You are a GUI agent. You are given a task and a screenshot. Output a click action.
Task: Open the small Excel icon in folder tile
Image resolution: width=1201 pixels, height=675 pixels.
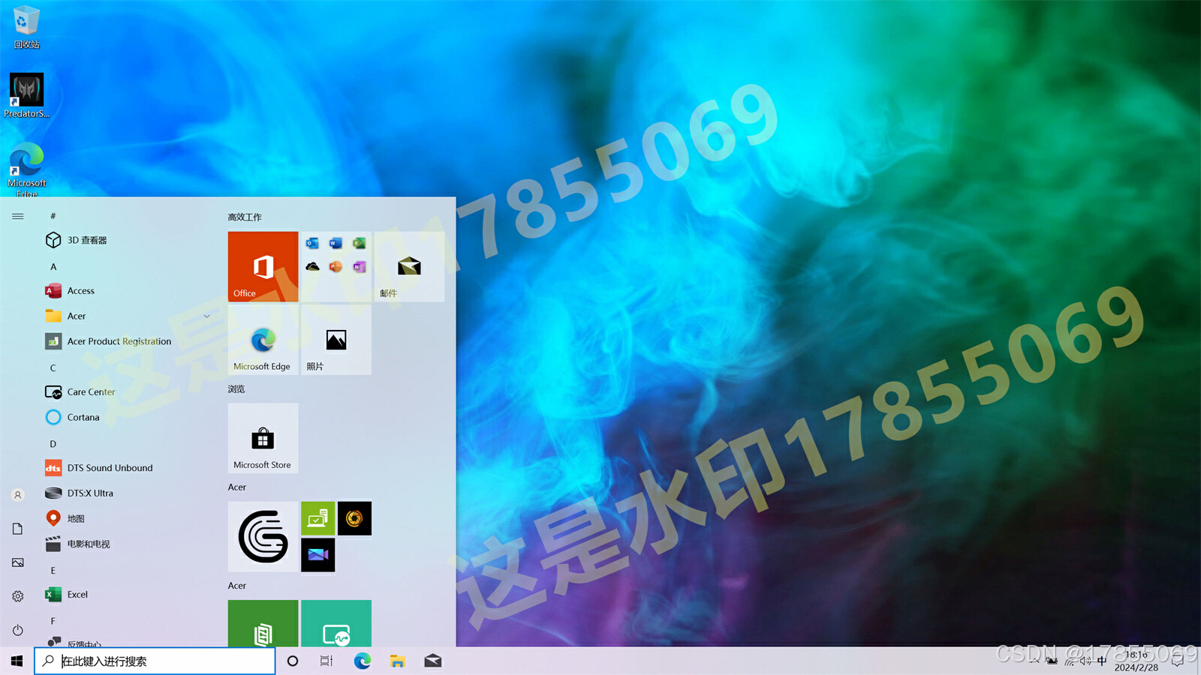[x=360, y=243]
